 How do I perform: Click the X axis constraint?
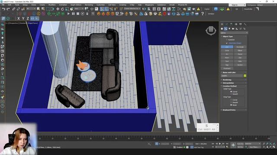tap(19, 19)
